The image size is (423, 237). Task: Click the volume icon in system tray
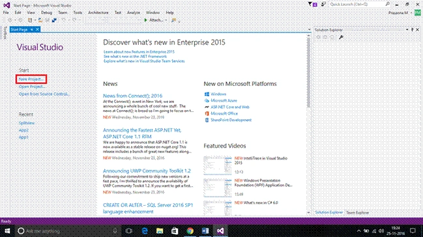click(381, 231)
